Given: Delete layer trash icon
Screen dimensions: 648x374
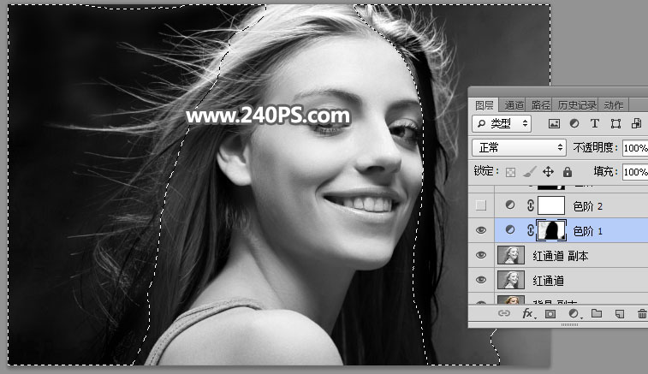Looking at the screenshot, I should click(x=642, y=314).
